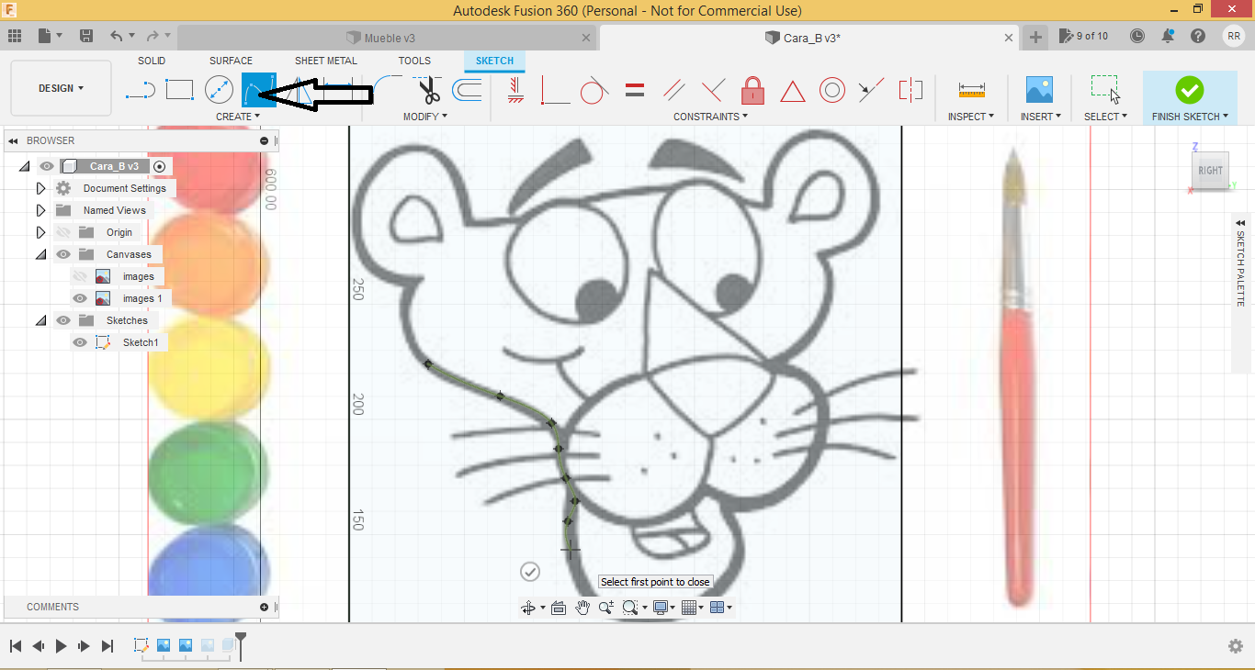Switch to the SHEET METAL tab
1255x670 pixels.
(326, 61)
